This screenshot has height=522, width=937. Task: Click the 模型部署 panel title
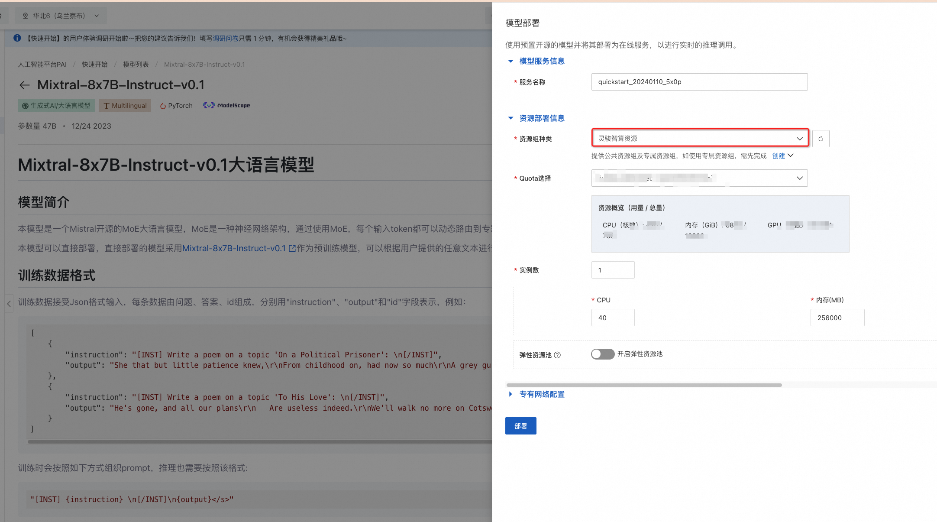click(x=523, y=23)
